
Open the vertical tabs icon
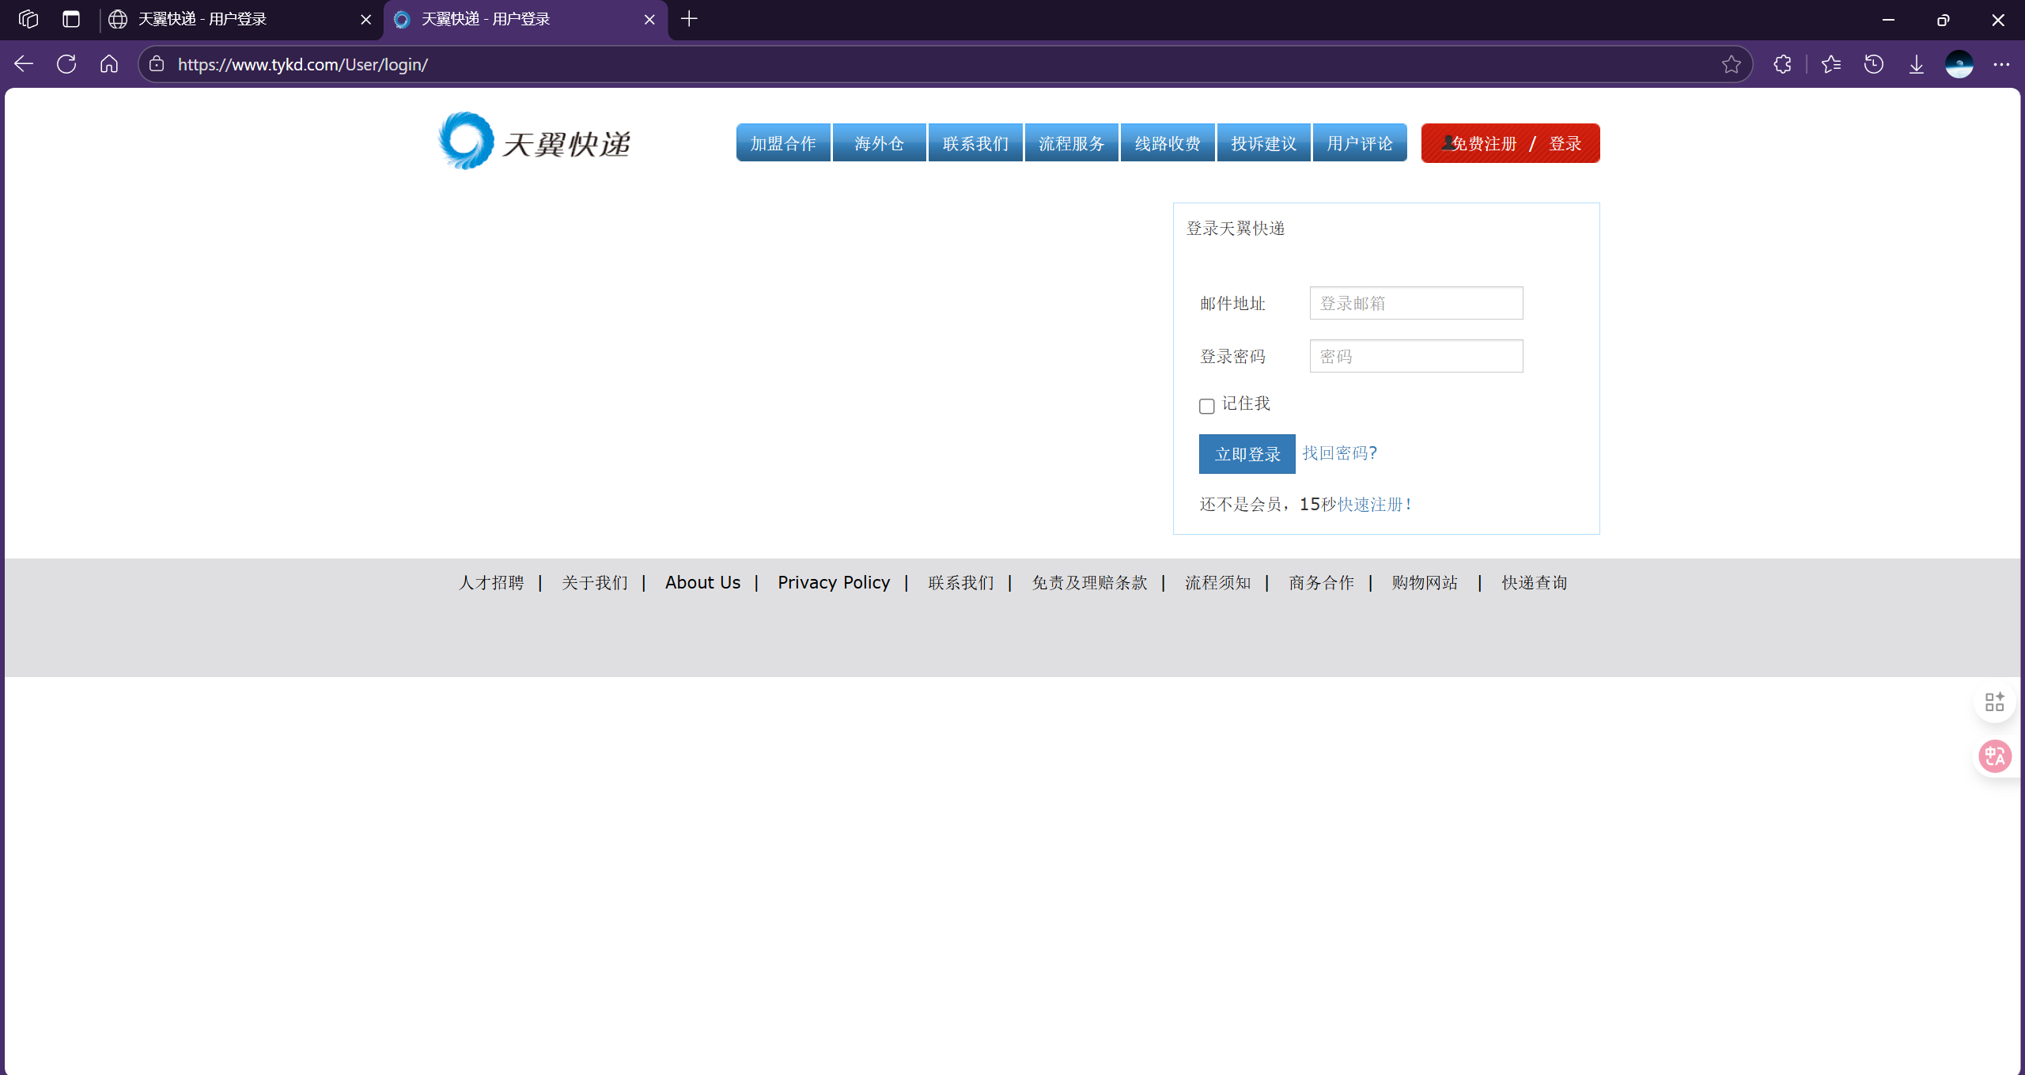[x=71, y=19]
